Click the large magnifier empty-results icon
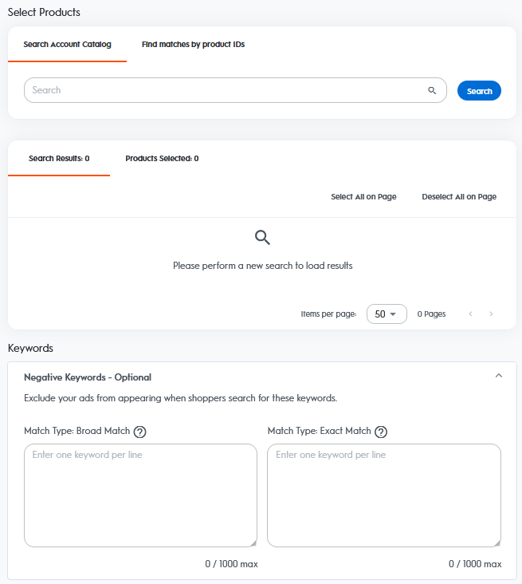 [262, 237]
